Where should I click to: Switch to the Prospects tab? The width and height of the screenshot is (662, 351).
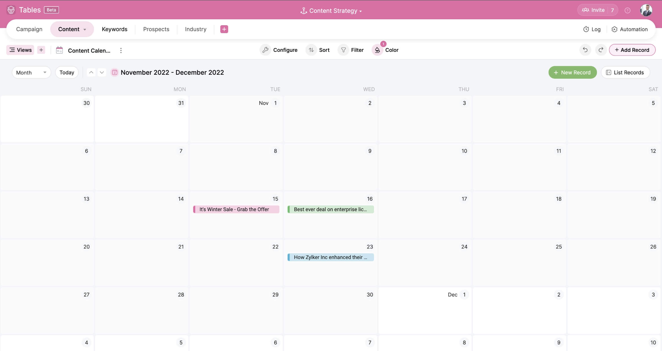pyautogui.click(x=156, y=29)
